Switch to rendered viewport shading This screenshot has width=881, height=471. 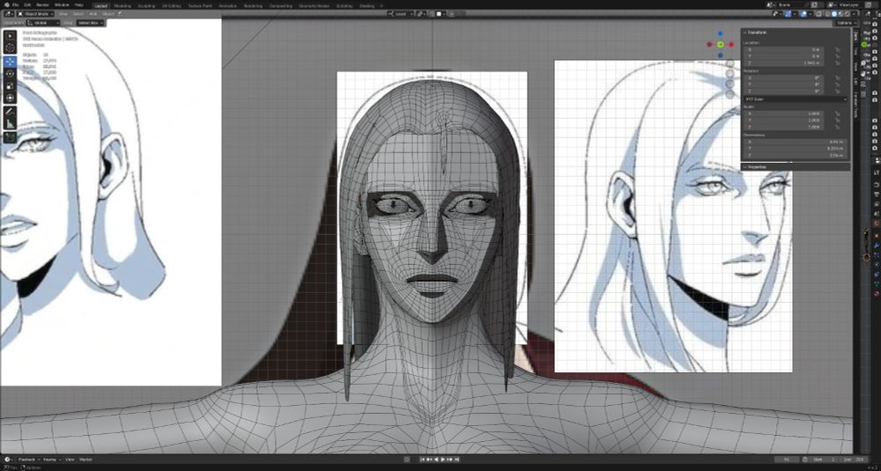(848, 13)
